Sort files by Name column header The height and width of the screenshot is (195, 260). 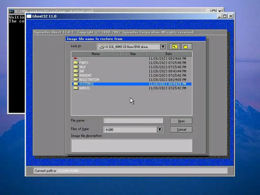tap(96, 54)
